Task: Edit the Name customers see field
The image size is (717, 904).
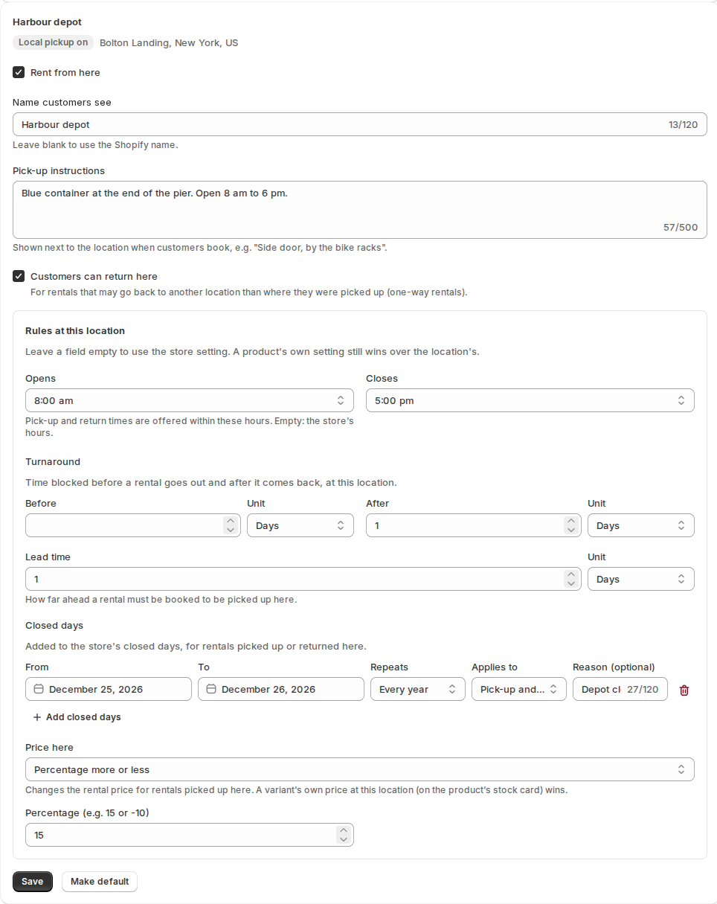Action: click(360, 124)
